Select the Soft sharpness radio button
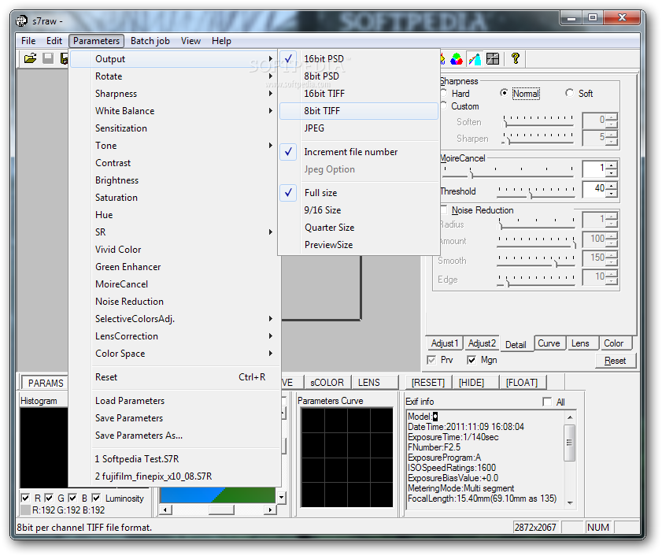 point(570,93)
